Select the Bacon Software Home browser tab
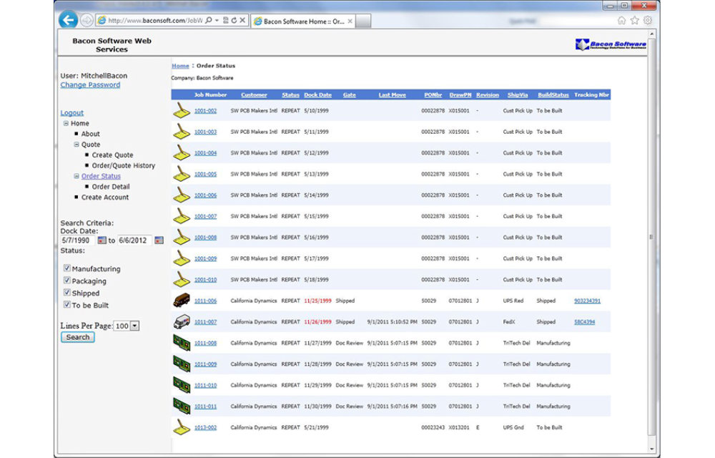The width and height of the screenshot is (715, 458). click(303, 21)
